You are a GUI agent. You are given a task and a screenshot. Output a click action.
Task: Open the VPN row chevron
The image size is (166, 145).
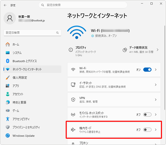pyautogui.click(x=156, y=100)
